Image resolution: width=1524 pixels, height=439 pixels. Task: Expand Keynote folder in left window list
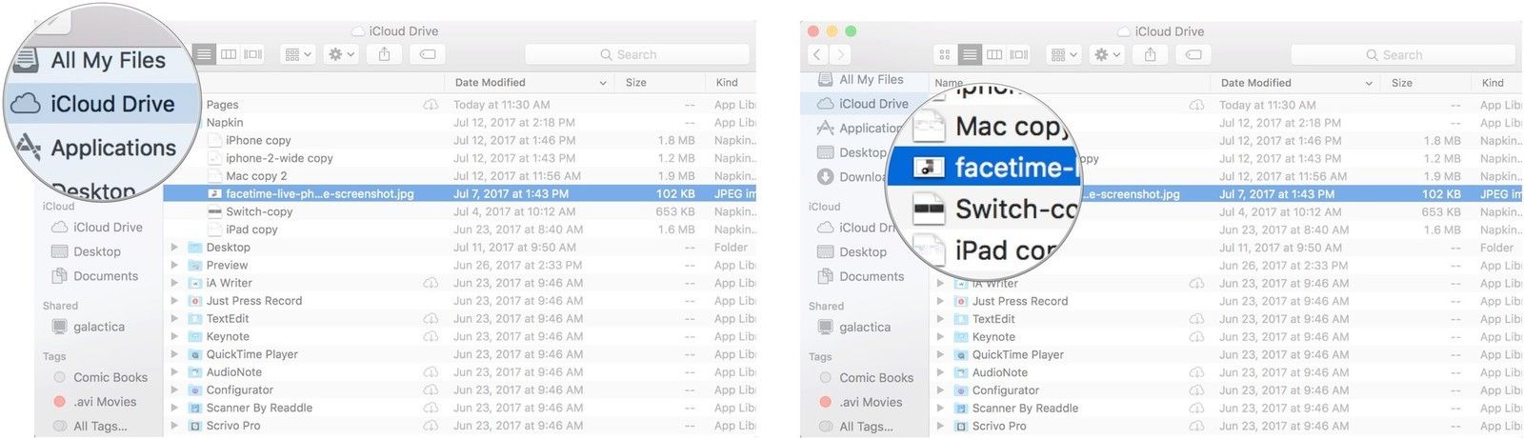coord(174,336)
